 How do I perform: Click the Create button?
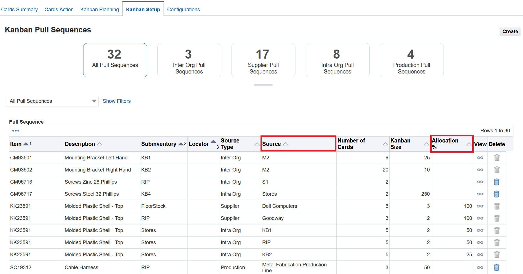coord(510,32)
